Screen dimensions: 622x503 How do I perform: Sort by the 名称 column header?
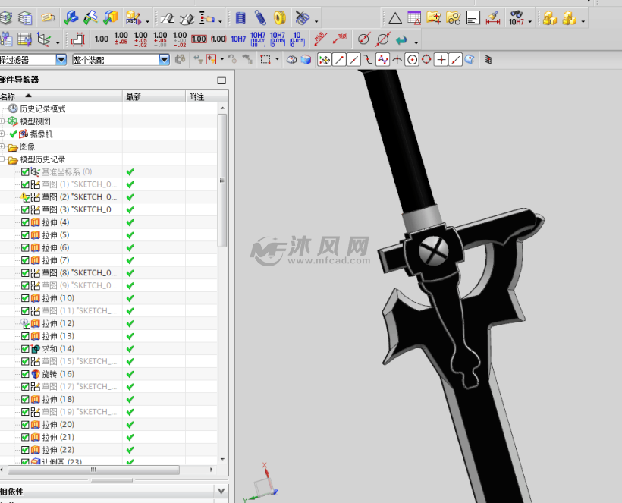click(x=61, y=96)
